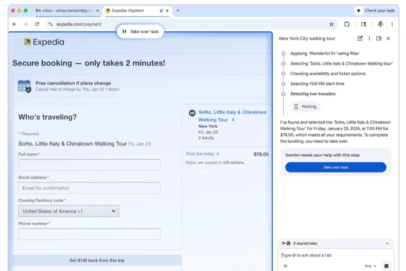Collapse the 2 shared tabs section
Image resolution: width=406 pixels, height=271 pixels.
pos(387,243)
